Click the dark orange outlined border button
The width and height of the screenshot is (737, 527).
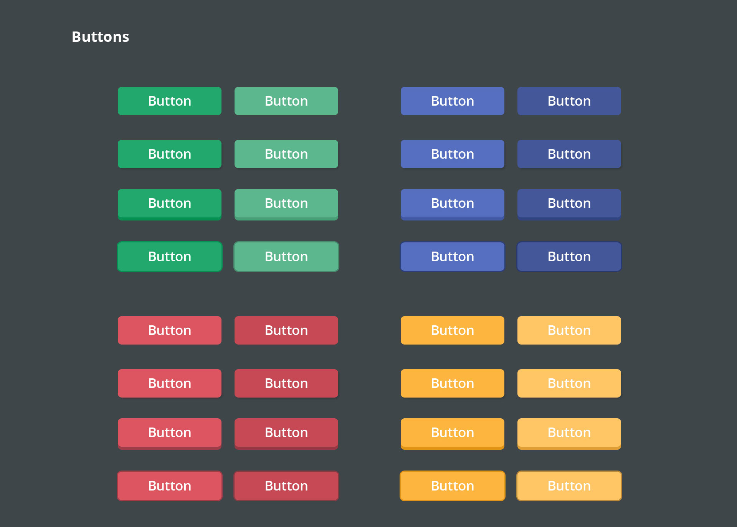click(452, 486)
